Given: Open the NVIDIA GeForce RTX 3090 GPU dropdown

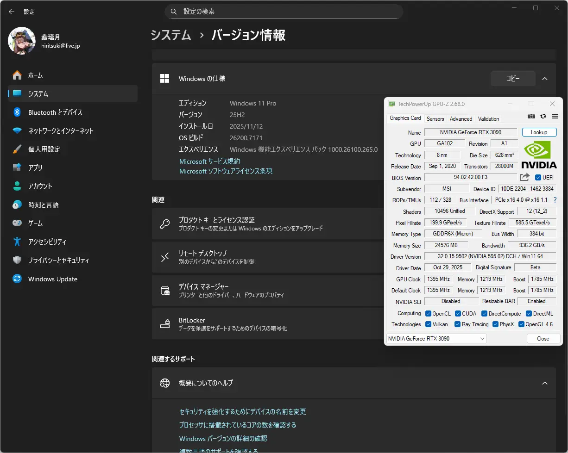Looking at the screenshot, I should click(436, 339).
